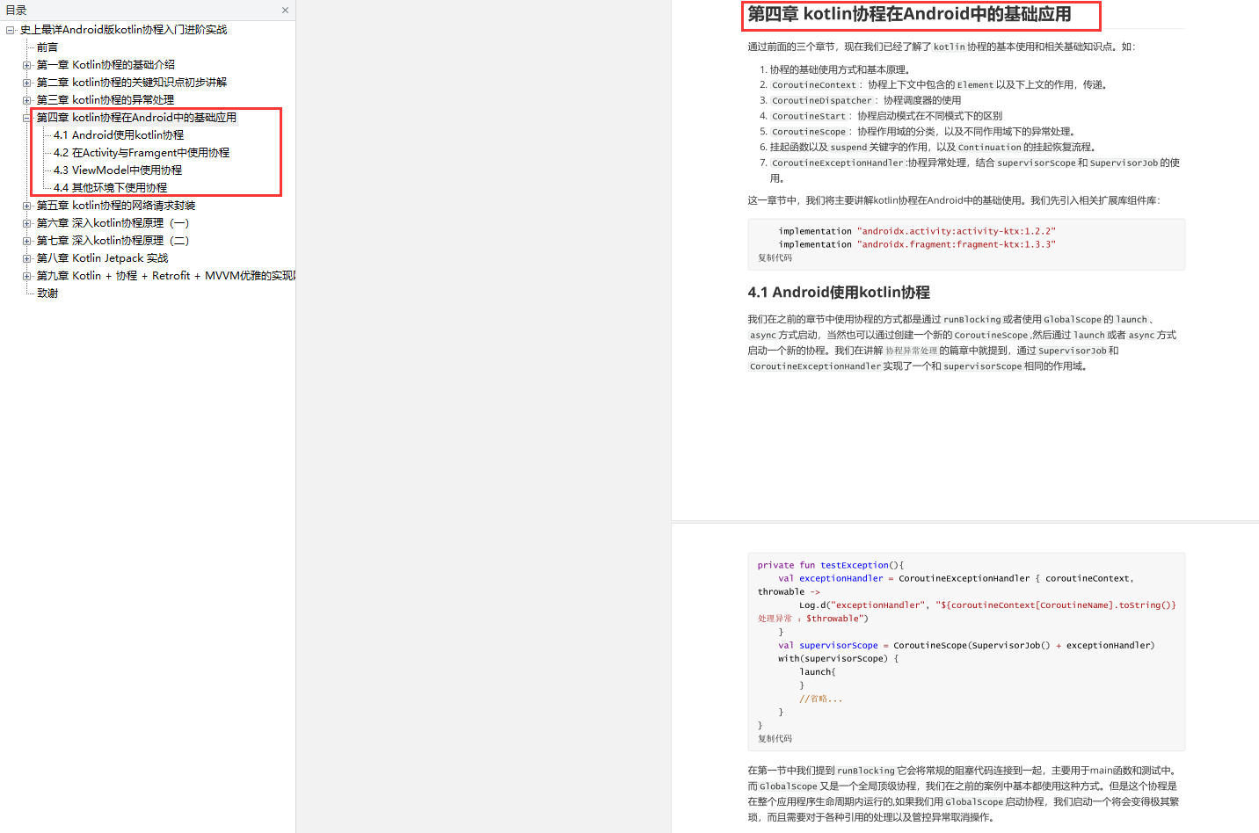Open 4.3 ViewModel中使用协程 bookmark
The height and width of the screenshot is (833, 1259).
pyautogui.click(x=118, y=170)
